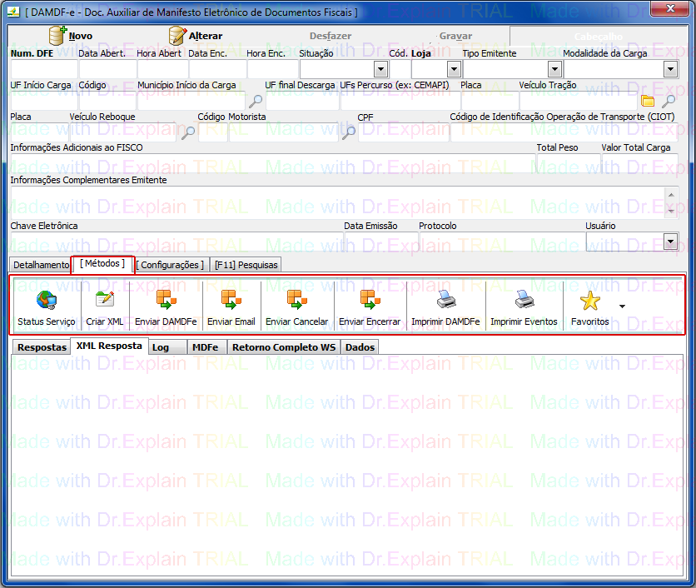696x588 pixels.
Task: Open the Log tab
Action: [x=167, y=347]
